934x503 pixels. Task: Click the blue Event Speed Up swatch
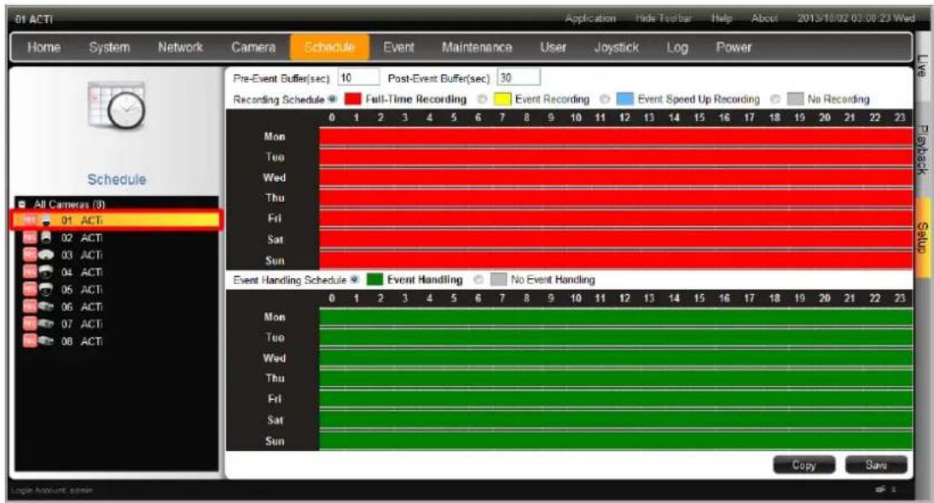pyautogui.click(x=625, y=99)
